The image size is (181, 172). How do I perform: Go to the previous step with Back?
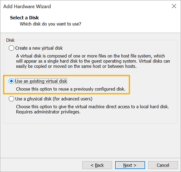point(97,165)
